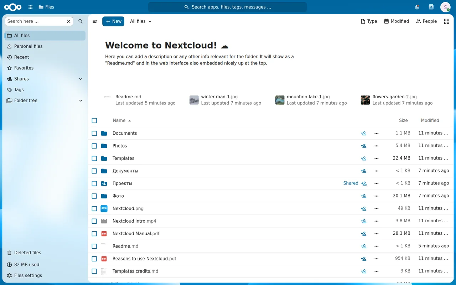This screenshot has width=456, height=285.
Task: Sort by the Name column header
Action: pyautogui.click(x=122, y=120)
